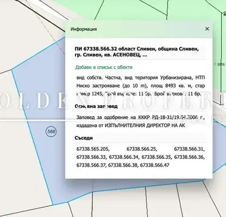The width and height of the screenshot is (226, 217).
Task: Select the circled 566 map label
Action: (x=51, y=131)
